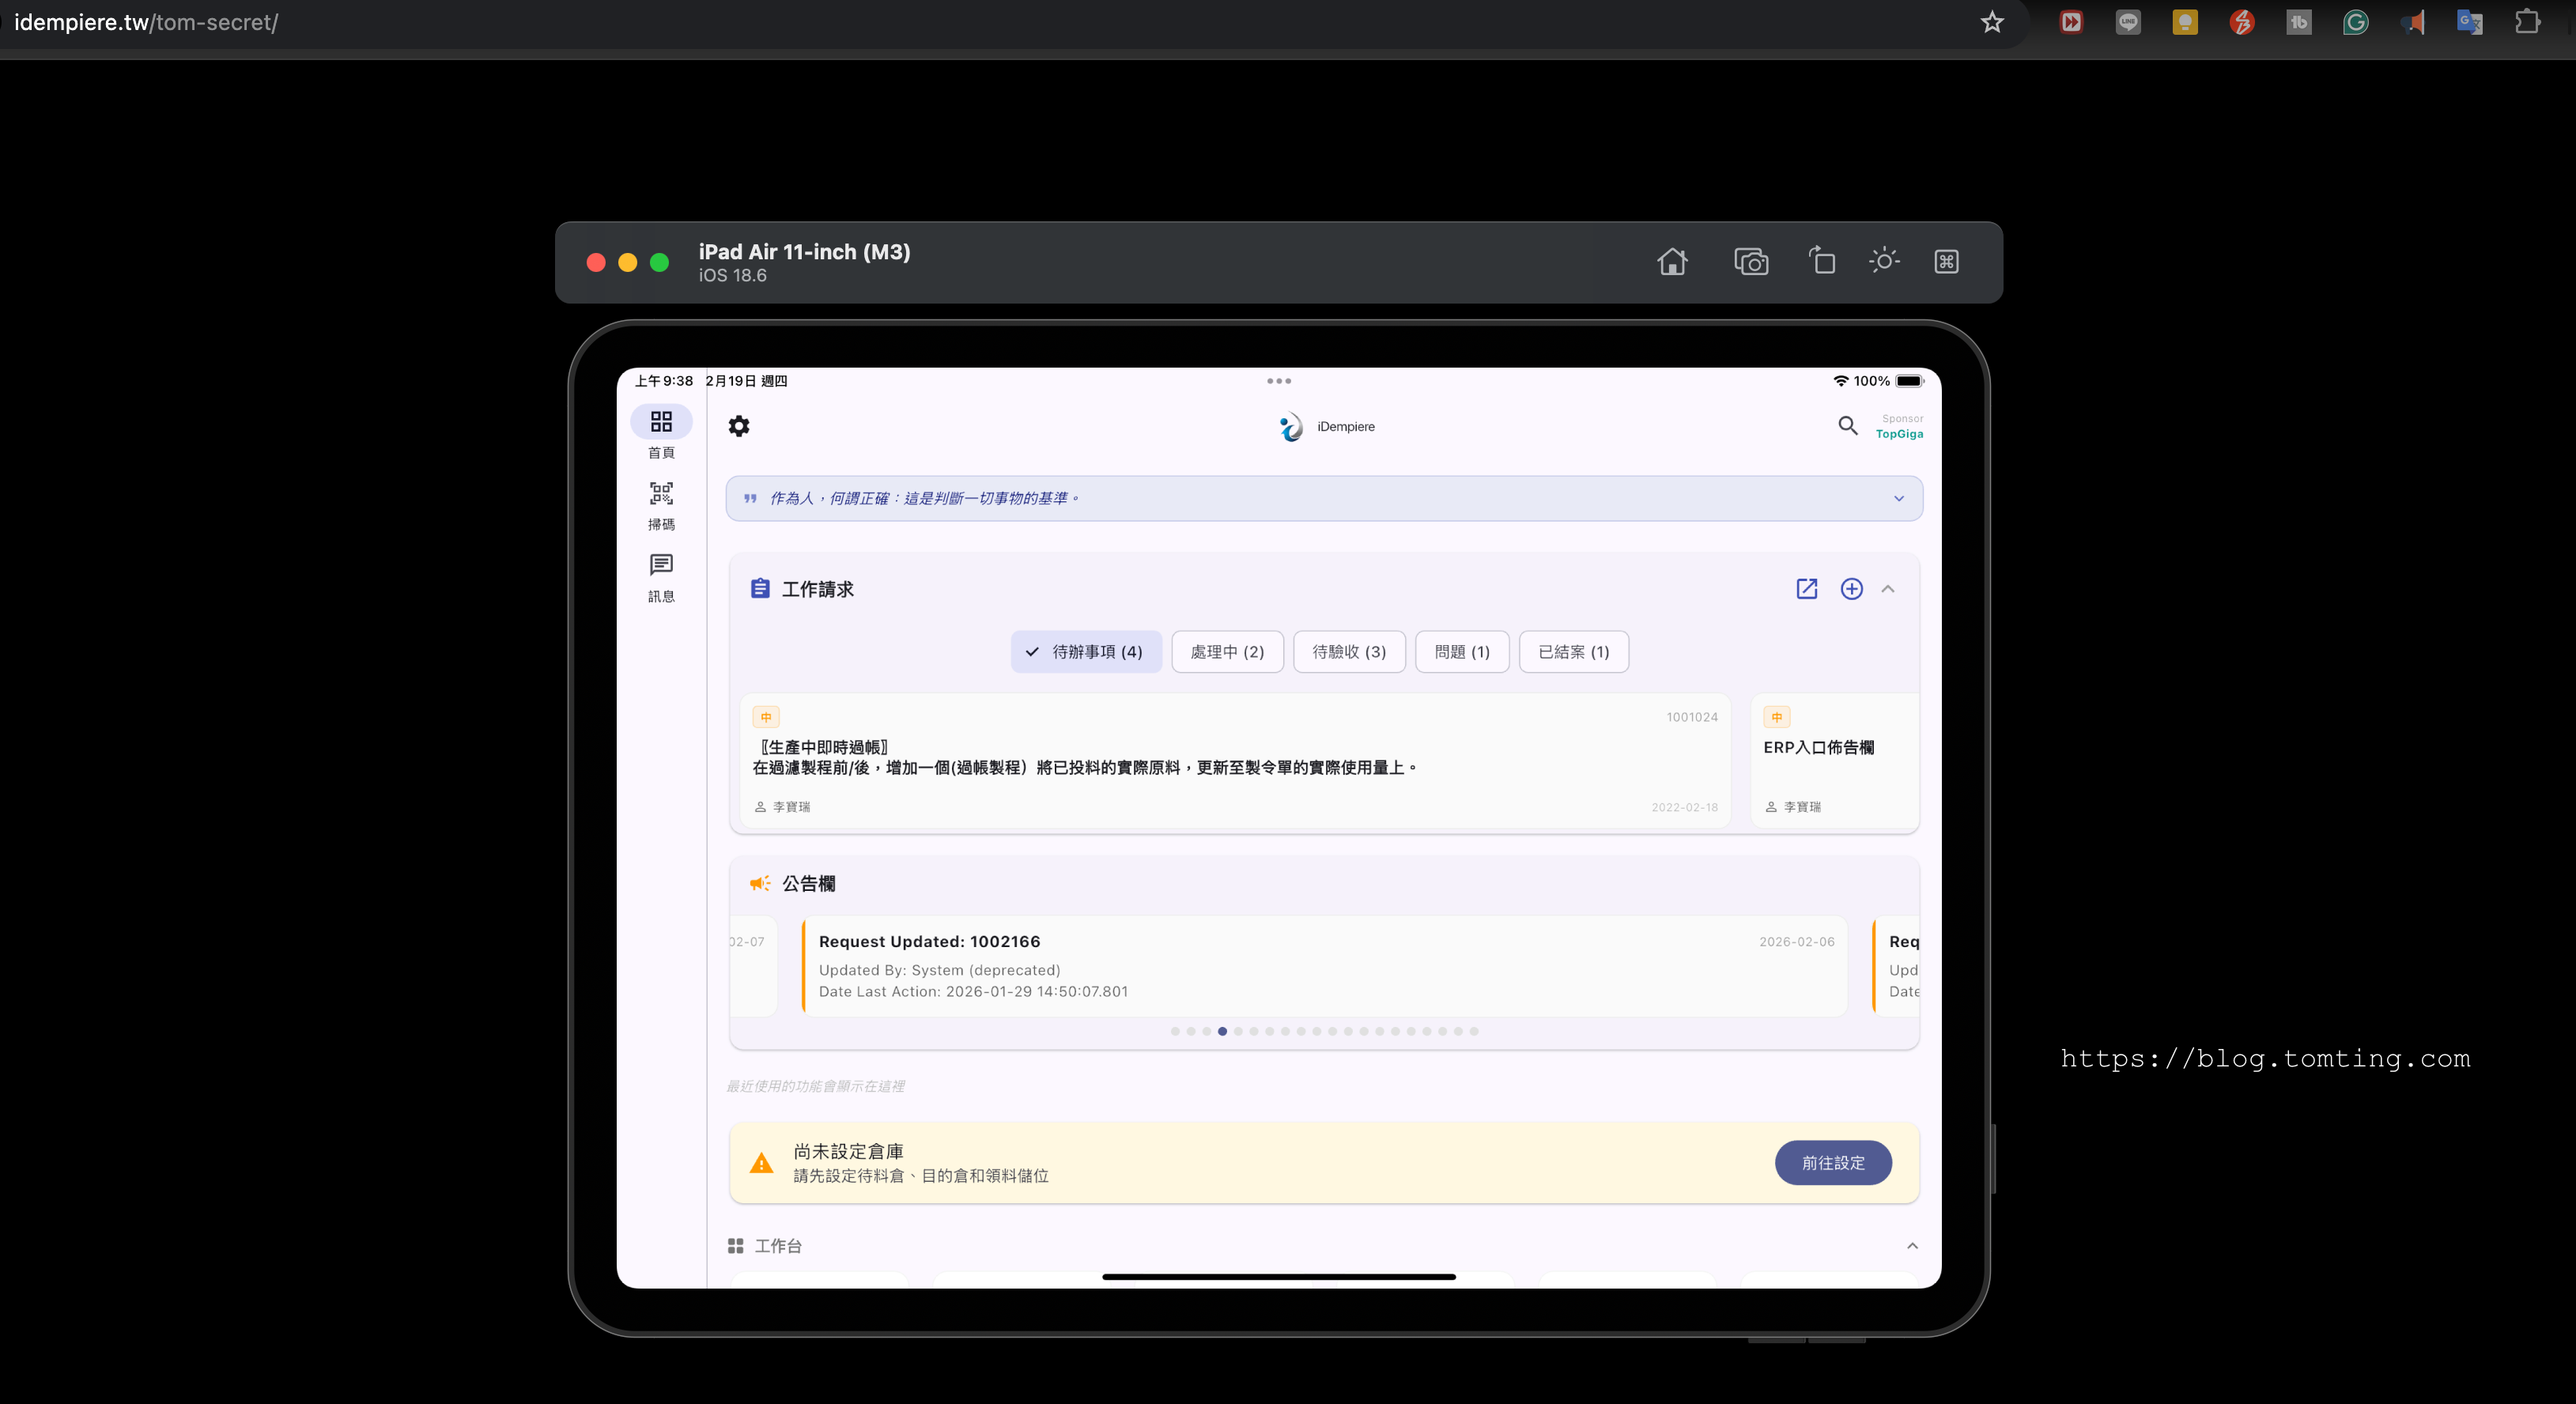Click the search magnifier icon

click(x=1847, y=426)
